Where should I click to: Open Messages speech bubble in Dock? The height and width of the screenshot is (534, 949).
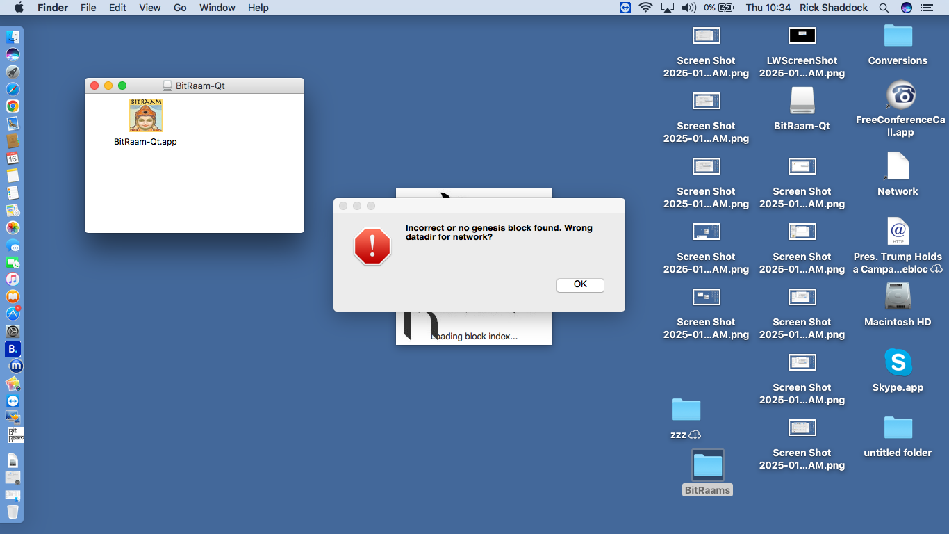tap(13, 245)
